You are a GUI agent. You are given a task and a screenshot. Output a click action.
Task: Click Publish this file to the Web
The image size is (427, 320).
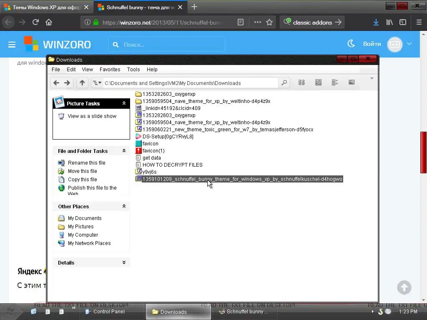pos(92,190)
